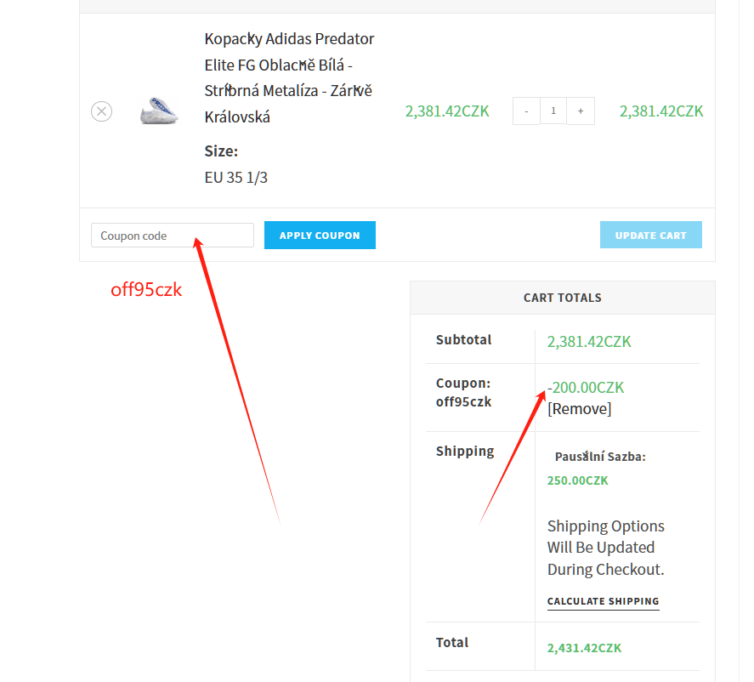The image size is (754, 682).
Task: Select the item unit price 2,381.42CZK
Action: pos(447,111)
